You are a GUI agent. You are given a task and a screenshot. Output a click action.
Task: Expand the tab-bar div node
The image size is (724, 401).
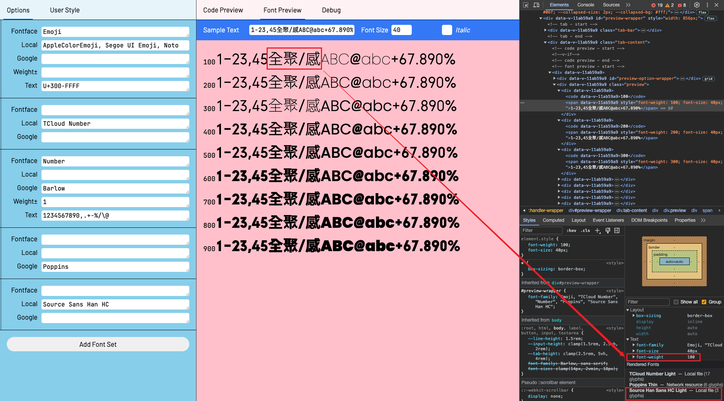click(x=545, y=30)
